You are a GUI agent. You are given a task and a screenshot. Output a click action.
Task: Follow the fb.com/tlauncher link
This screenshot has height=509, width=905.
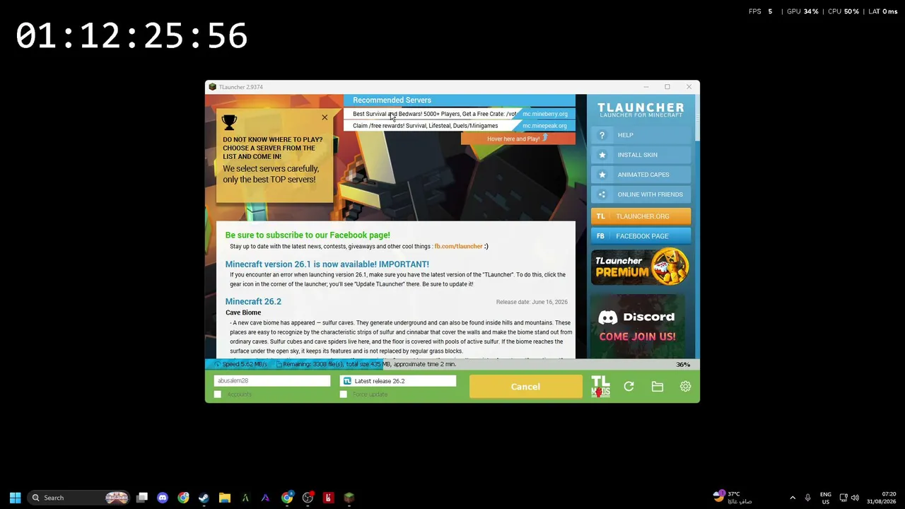point(458,247)
